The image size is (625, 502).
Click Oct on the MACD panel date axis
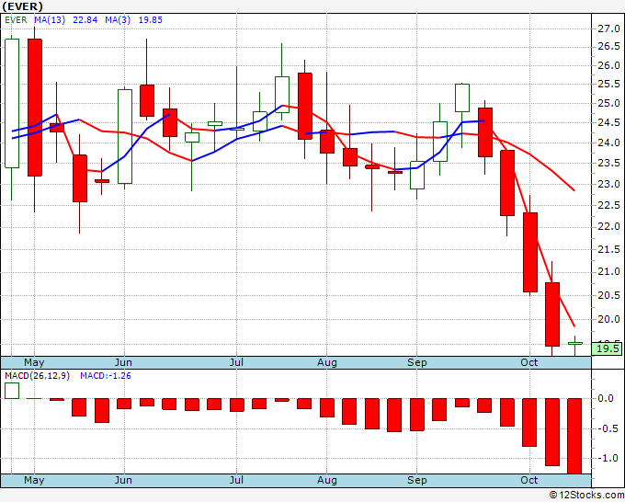pyautogui.click(x=529, y=481)
